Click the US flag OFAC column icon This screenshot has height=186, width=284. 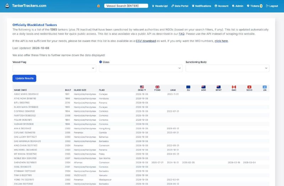coord(142,87)
